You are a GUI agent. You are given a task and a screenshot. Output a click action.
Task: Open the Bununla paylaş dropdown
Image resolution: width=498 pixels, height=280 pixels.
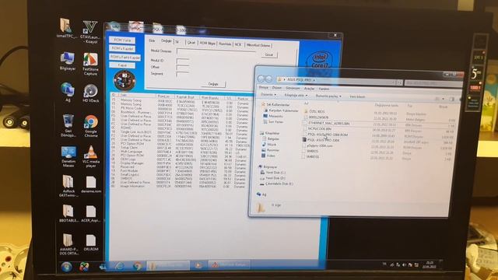[x=328, y=96]
